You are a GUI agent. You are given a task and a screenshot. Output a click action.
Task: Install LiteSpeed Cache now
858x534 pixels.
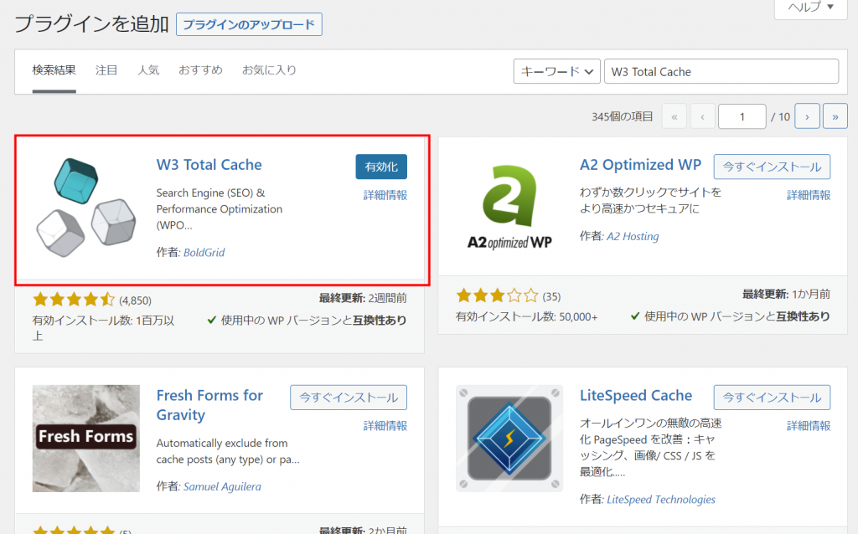click(772, 398)
